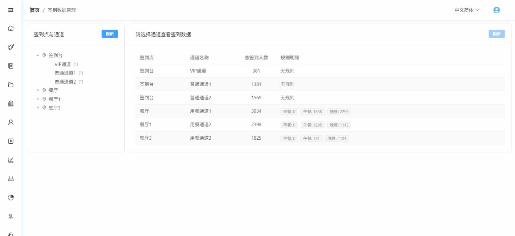515x236 pixels.
Task: Click 刷新 button in 签到点与通道 panel
Action: click(x=110, y=34)
